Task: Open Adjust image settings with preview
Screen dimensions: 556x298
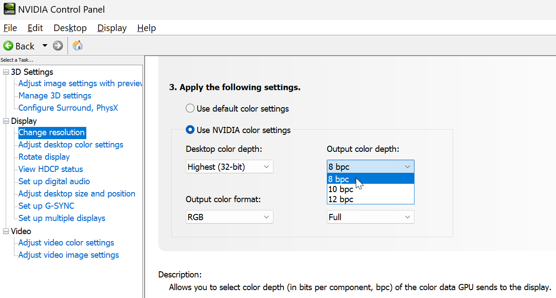Action: 80,83
